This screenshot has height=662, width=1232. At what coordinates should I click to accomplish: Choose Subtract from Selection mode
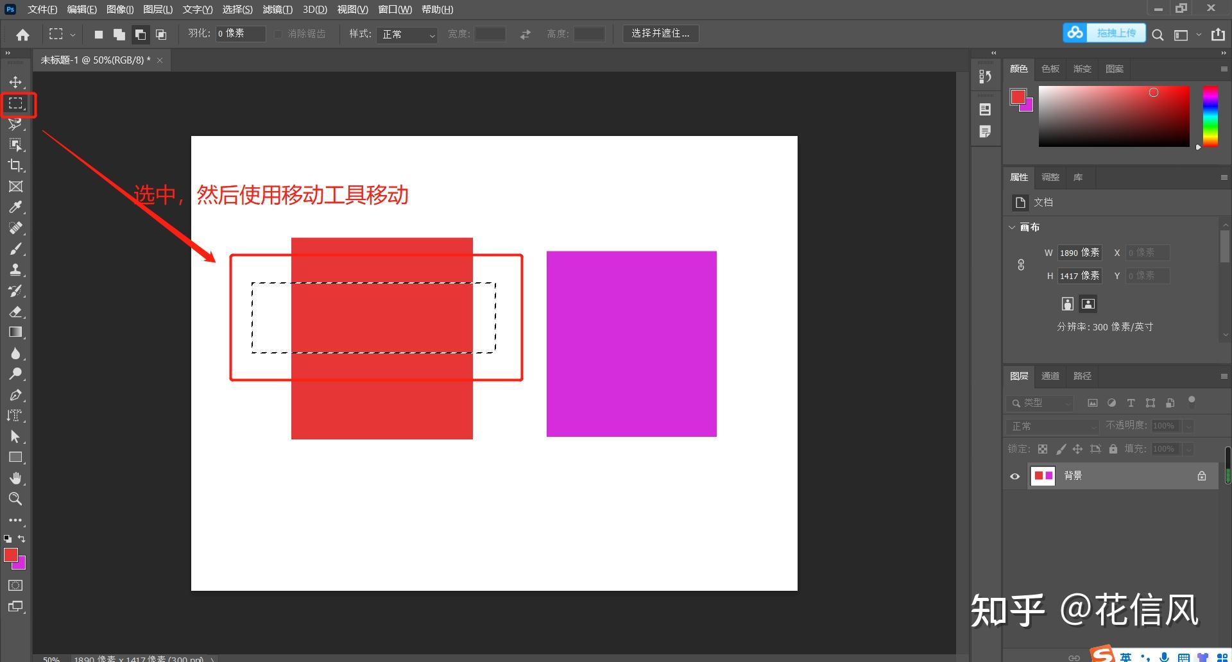[x=140, y=35]
